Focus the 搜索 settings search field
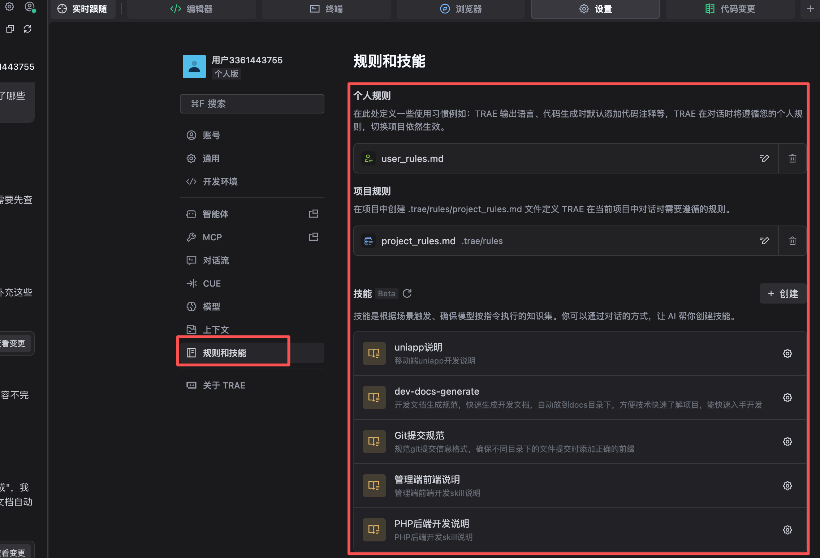 point(252,104)
